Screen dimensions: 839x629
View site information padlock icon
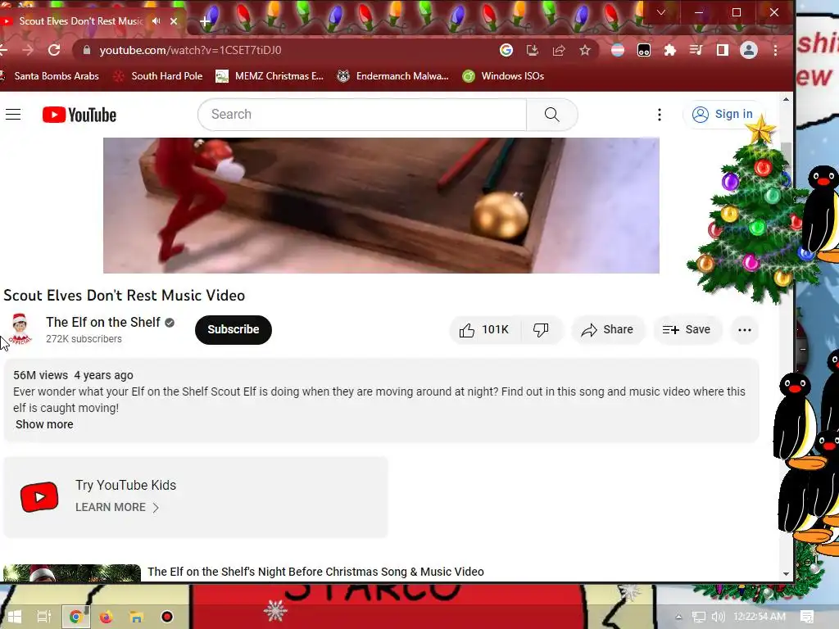pos(86,50)
